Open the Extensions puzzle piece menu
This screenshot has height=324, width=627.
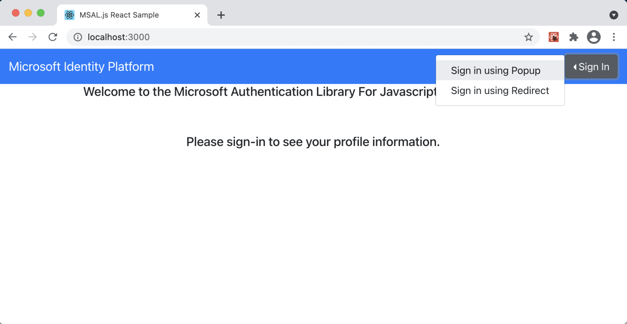[574, 37]
